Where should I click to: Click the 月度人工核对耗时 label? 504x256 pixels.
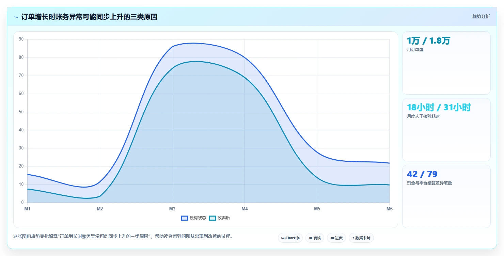point(423,116)
